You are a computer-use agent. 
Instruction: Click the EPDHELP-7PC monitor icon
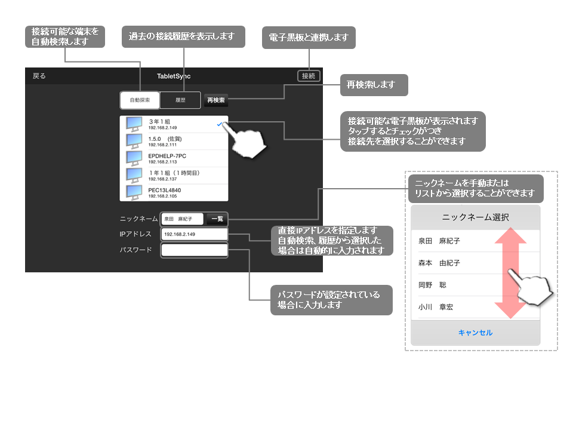(135, 158)
